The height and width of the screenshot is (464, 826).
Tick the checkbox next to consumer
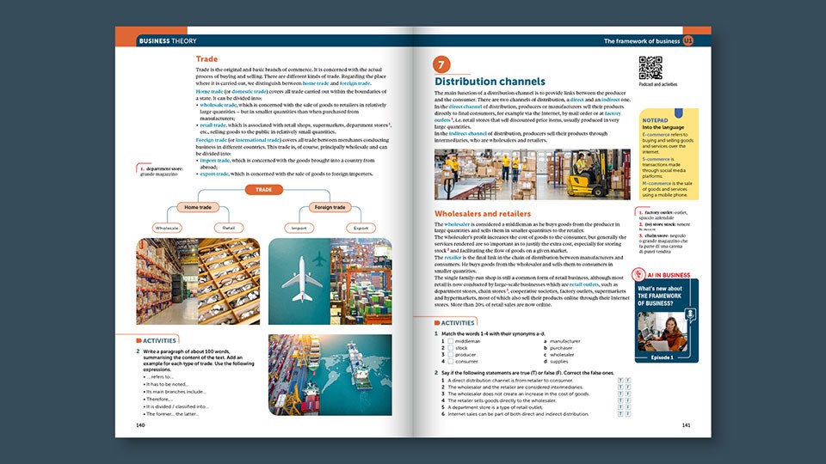coord(450,362)
